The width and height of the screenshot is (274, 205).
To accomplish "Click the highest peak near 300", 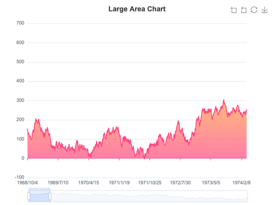I will pyautogui.click(x=224, y=100).
